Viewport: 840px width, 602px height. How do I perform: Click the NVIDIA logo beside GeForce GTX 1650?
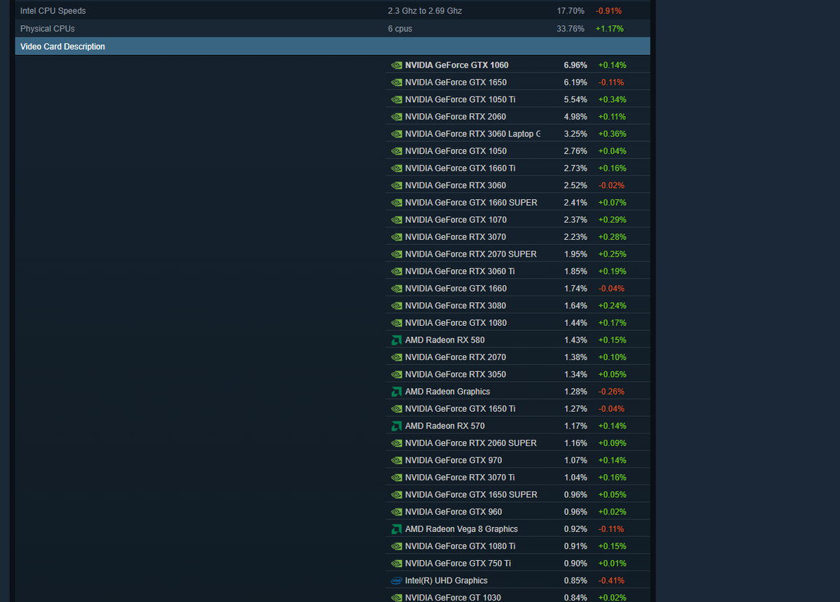(x=396, y=83)
